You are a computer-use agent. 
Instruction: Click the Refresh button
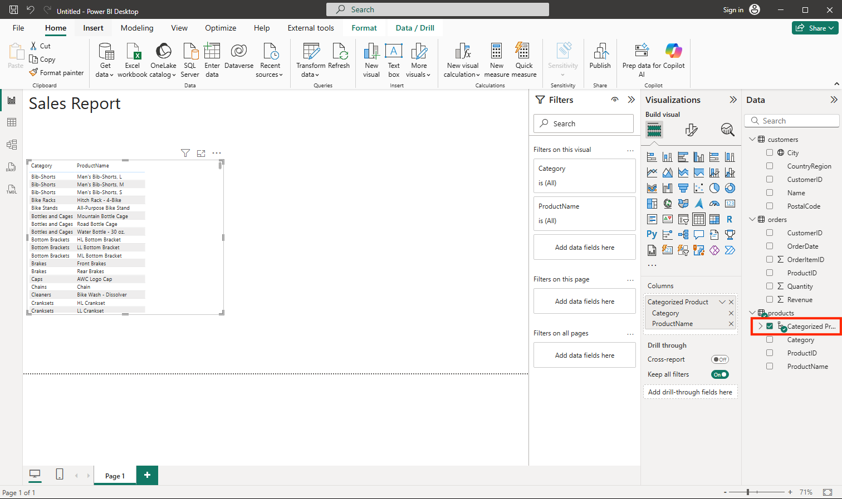(339, 56)
